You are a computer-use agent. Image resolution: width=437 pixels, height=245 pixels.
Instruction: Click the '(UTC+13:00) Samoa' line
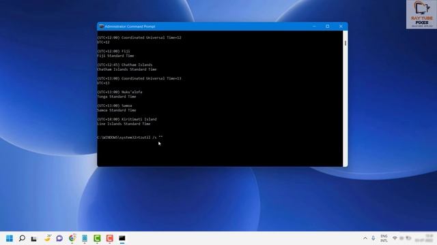pyautogui.click(x=115, y=105)
